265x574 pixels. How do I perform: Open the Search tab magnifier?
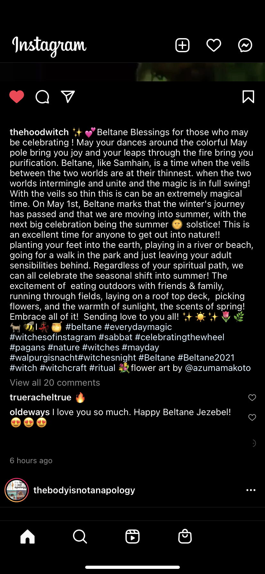pyautogui.click(x=80, y=536)
